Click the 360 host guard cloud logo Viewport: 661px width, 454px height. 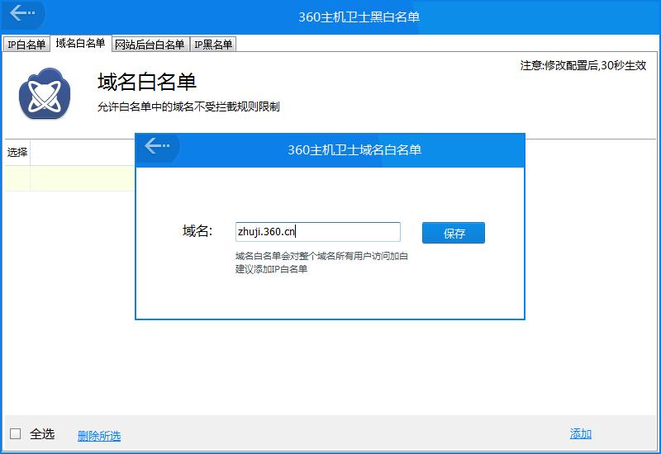pos(45,93)
